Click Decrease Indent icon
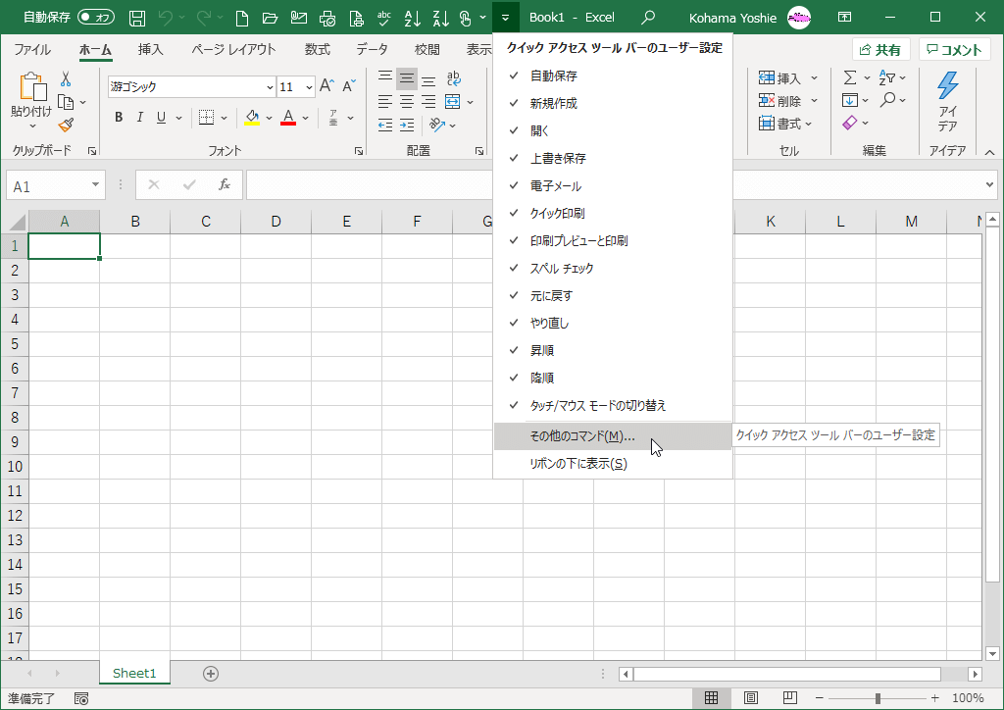The width and height of the screenshot is (1004, 710). pyautogui.click(x=385, y=125)
